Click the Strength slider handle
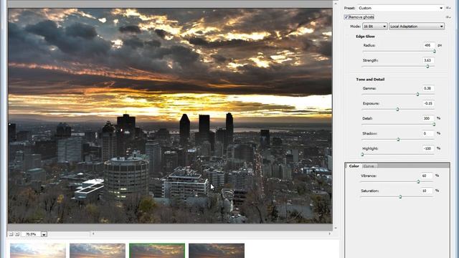Screen dimensions: 459x258 (427, 67)
